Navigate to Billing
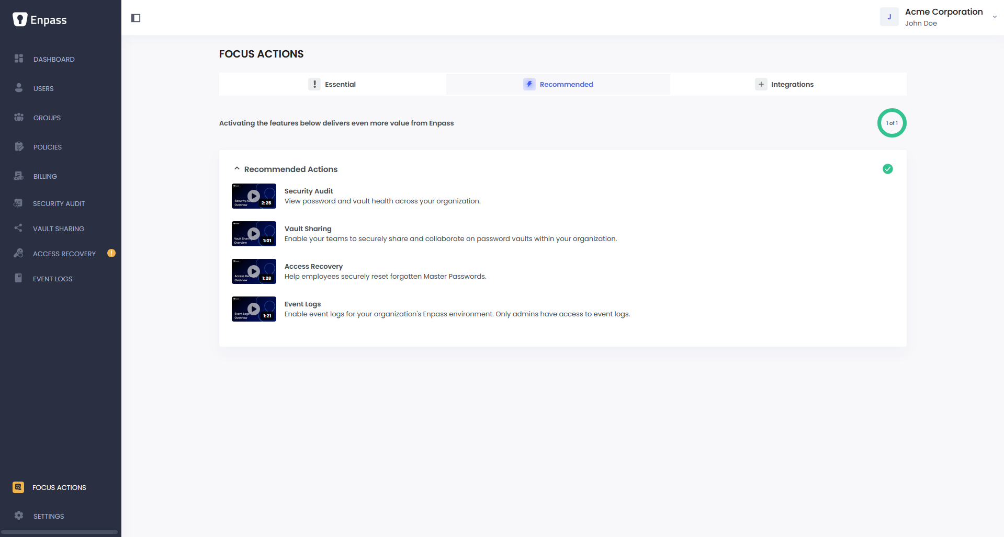The image size is (1004, 537). (x=45, y=176)
